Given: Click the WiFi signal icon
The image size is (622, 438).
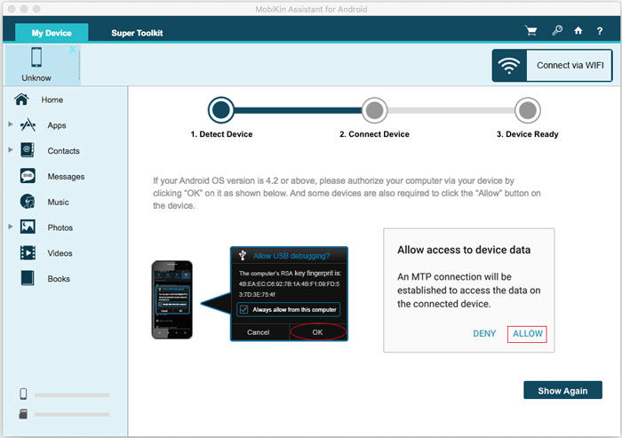Looking at the screenshot, I should click(x=509, y=66).
